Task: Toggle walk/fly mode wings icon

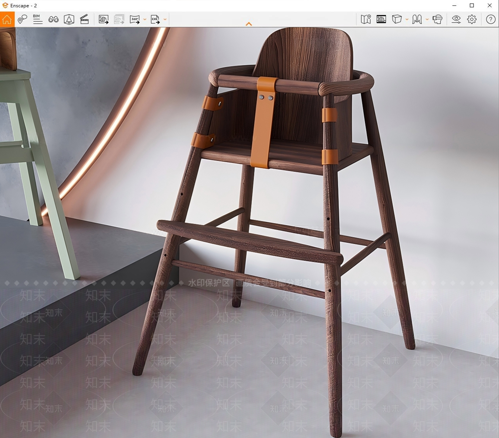Action: (417, 19)
